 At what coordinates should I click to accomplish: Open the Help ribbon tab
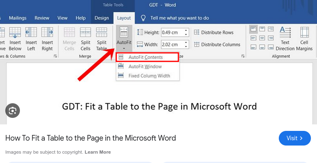pos(80,18)
